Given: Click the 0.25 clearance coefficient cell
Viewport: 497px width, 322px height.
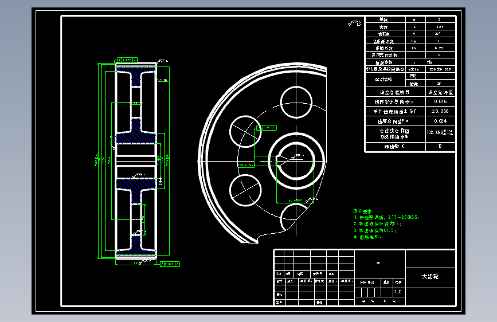Looking at the screenshot, I should pos(440,48).
